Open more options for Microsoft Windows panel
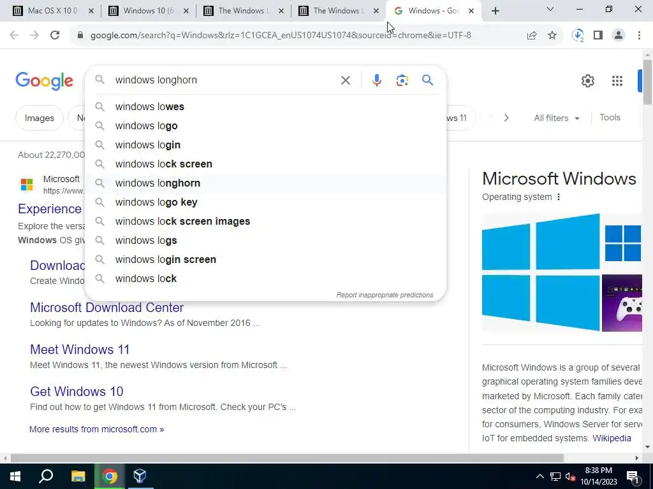 pos(559,197)
